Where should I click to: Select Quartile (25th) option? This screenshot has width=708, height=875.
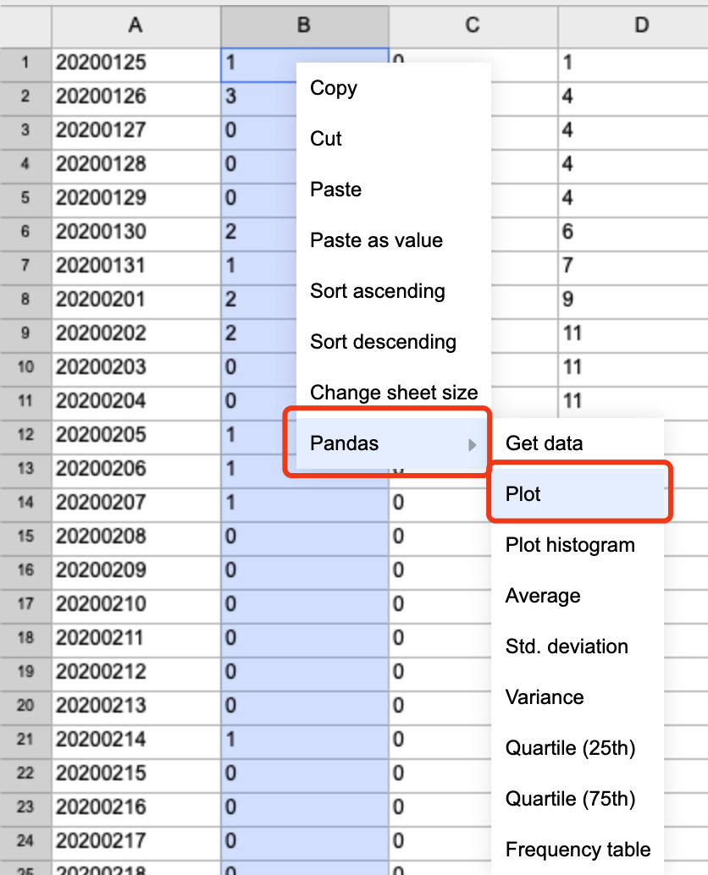570,748
